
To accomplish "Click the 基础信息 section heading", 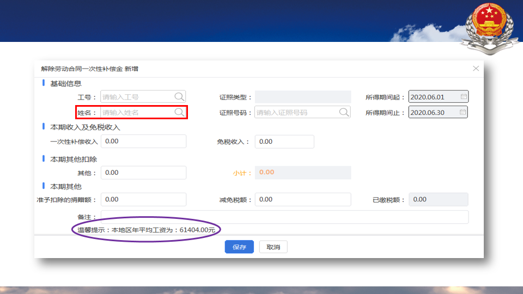I will pos(66,84).
